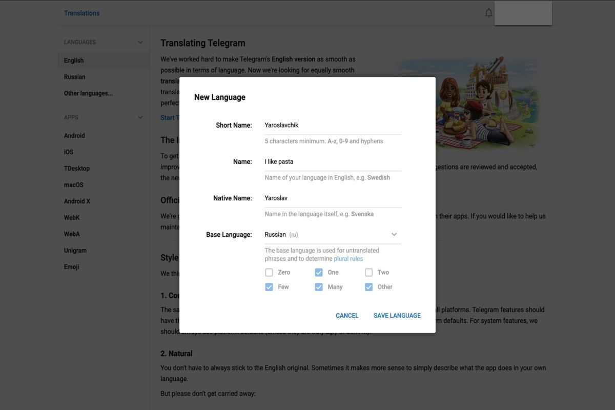Viewport: 615px width, 410px height.
Task: Untick the Few plural checkbox
Action: tap(269, 287)
